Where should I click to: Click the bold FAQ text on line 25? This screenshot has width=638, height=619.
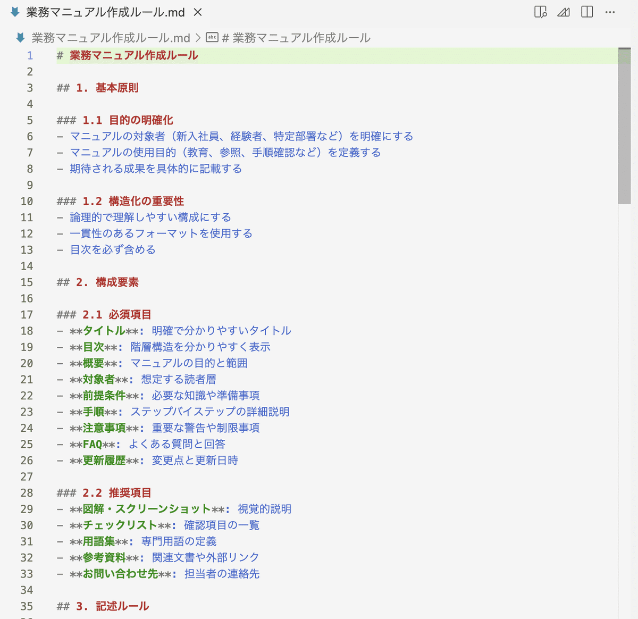93,444
